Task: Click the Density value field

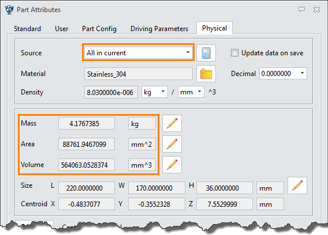Action: 111,92
